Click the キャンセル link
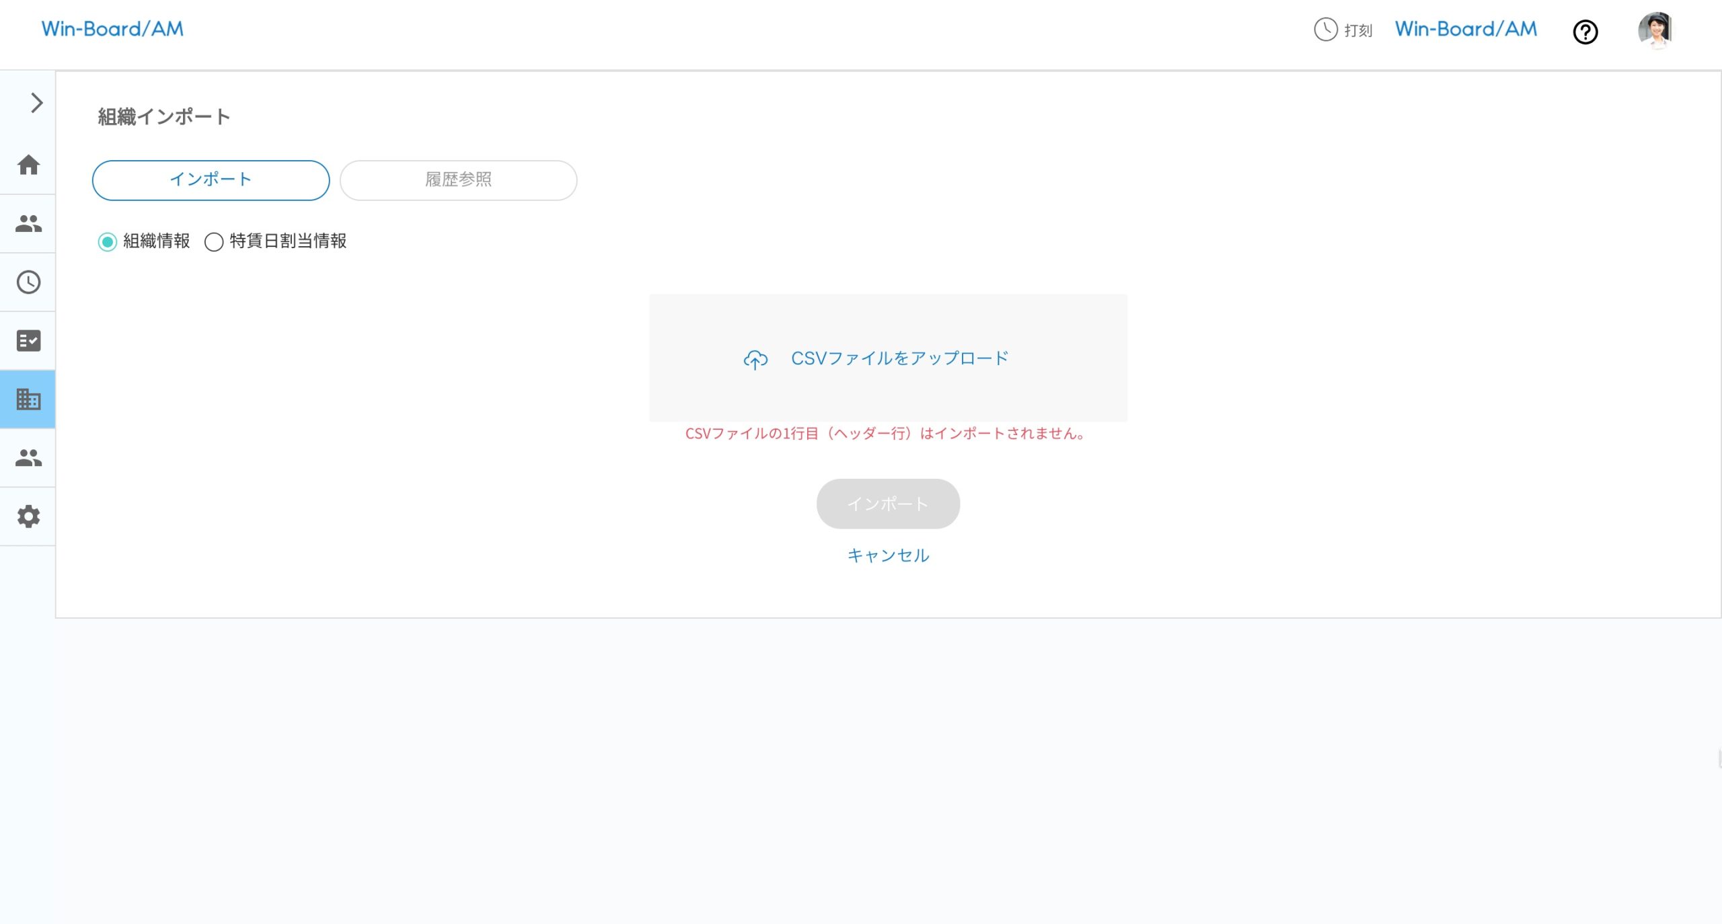The height and width of the screenshot is (924, 1722). tap(887, 555)
